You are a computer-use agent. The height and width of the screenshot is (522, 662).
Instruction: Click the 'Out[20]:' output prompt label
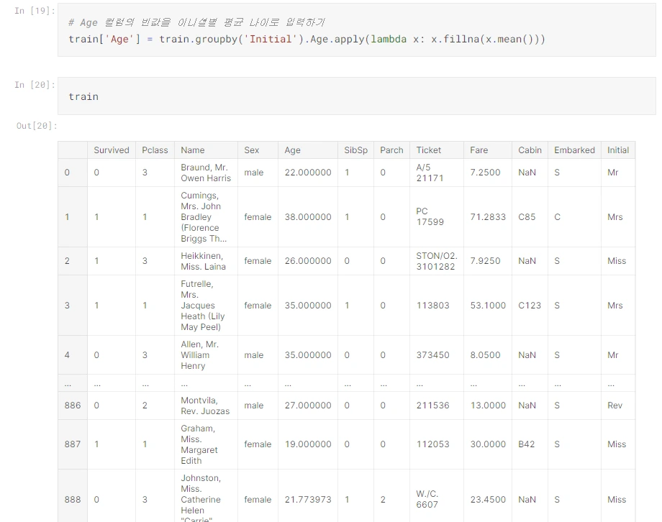point(37,126)
